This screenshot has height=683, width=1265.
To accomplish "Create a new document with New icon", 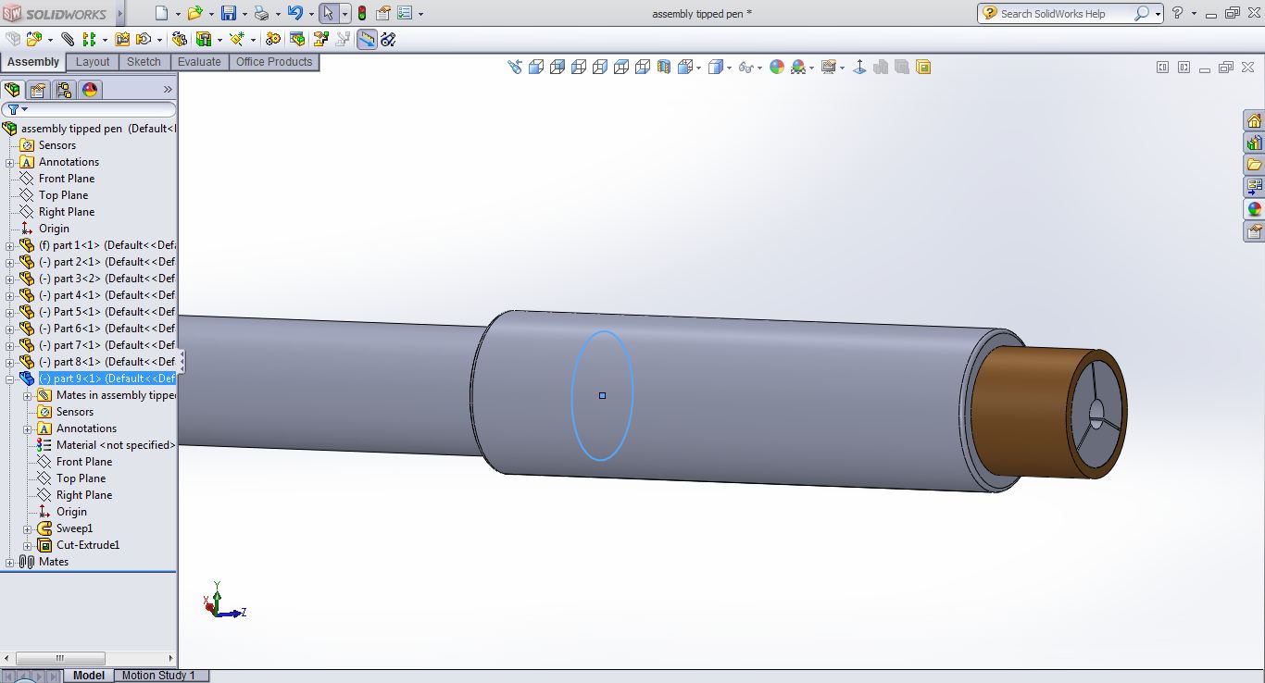I will click(162, 13).
